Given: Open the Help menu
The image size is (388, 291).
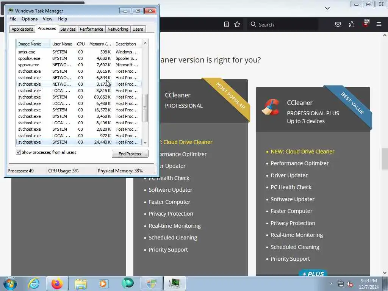Looking at the screenshot, I should (62, 19).
